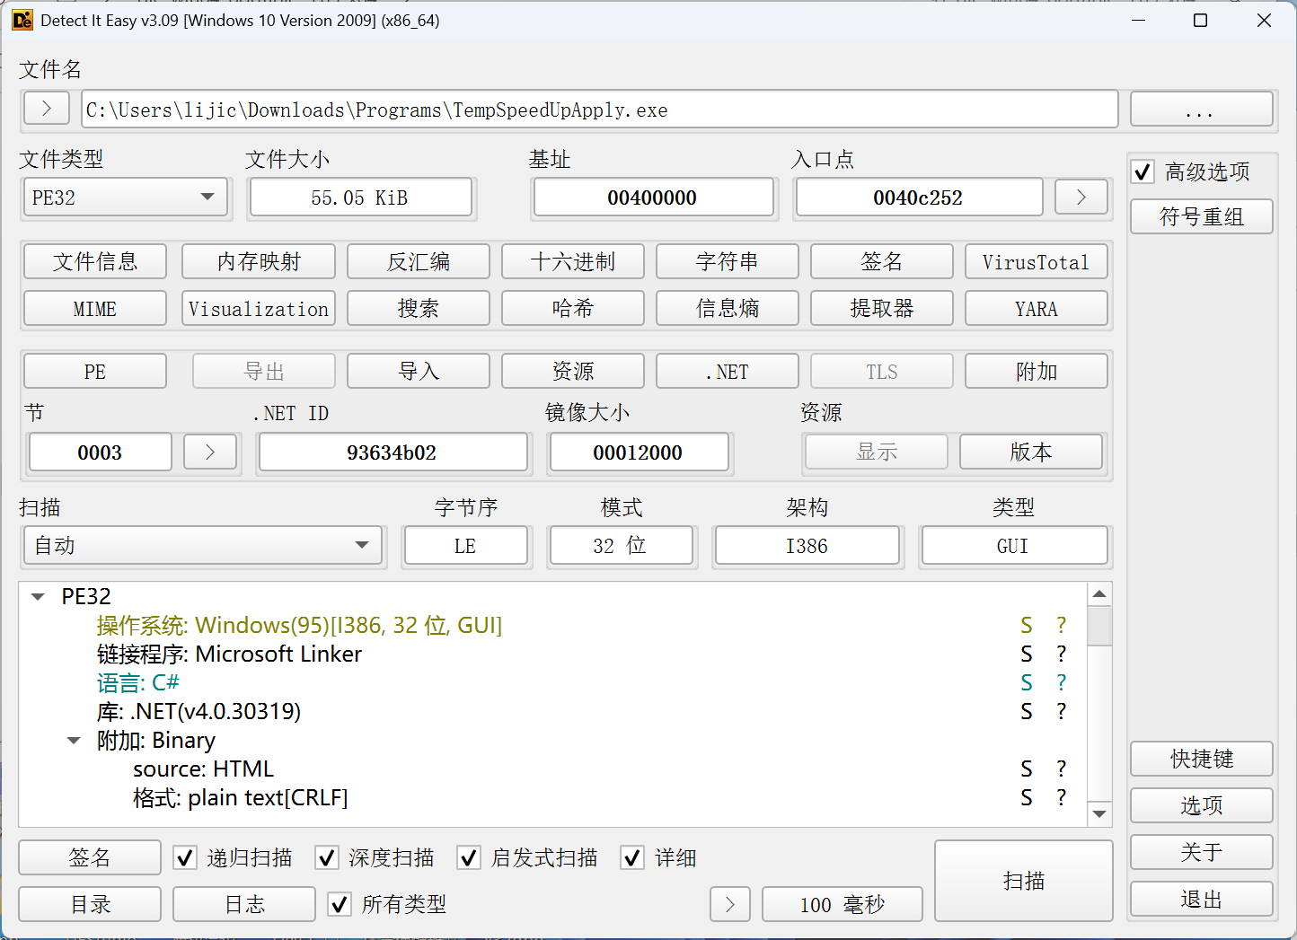
Task: Toggle the 启发式扫描 checkbox
Action: click(469, 857)
